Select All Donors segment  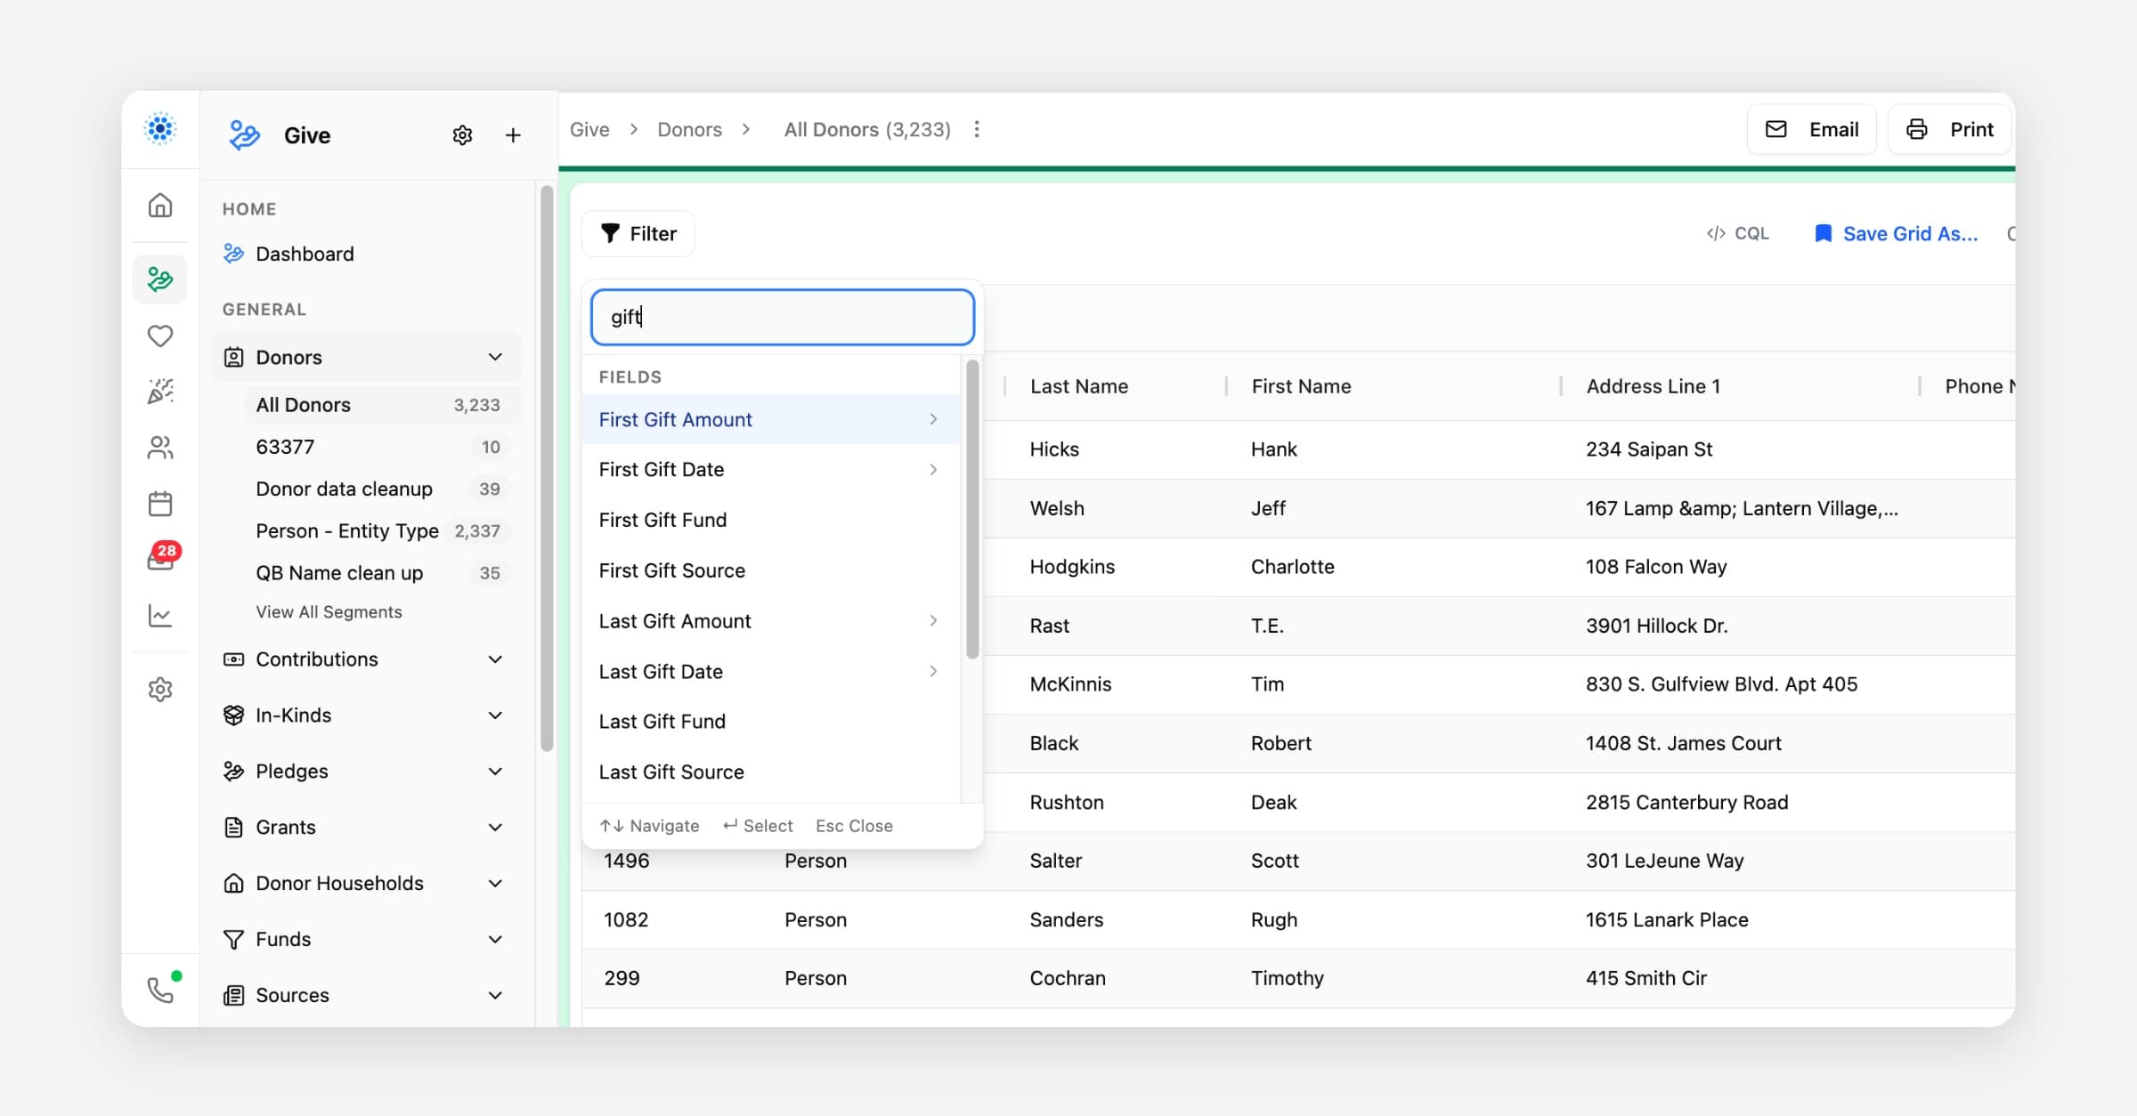383,405
